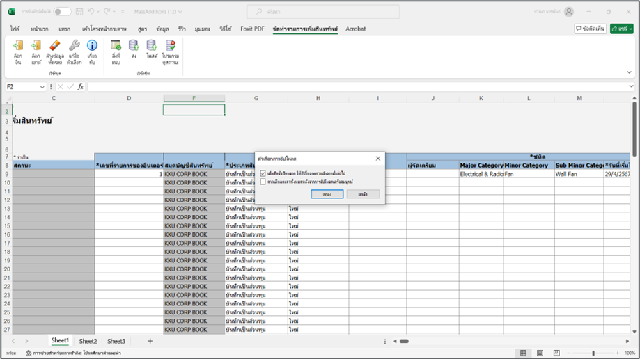The height and width of the screenshot is (359, 640).
Task: Expand the formula bar chevron
Action: [630, 87]
